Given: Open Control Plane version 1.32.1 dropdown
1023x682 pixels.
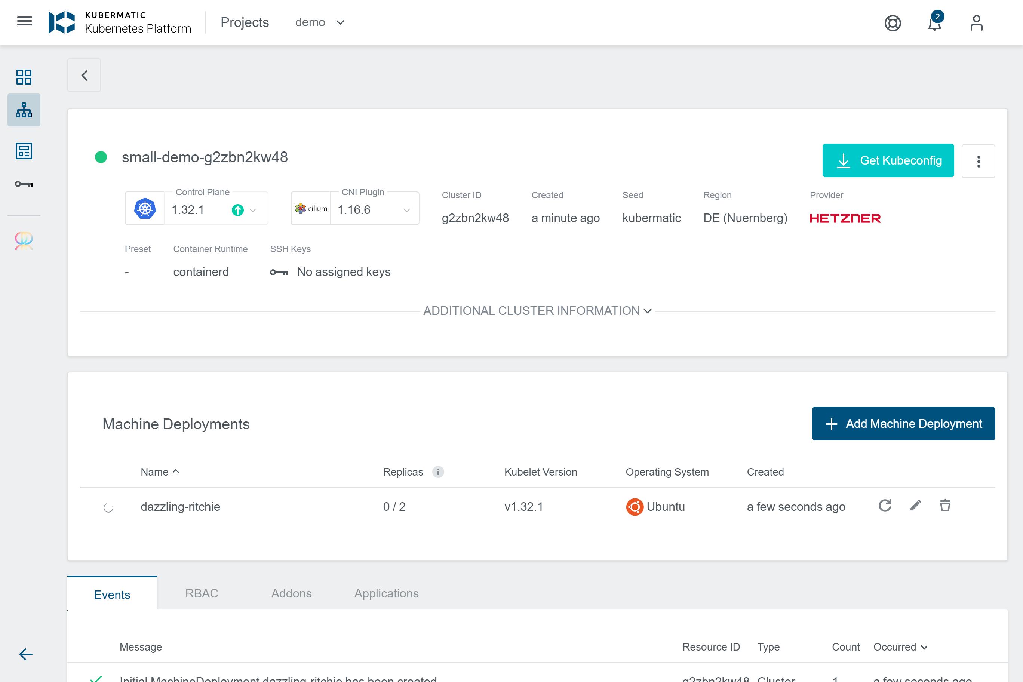Looking at the screenshot, I should pos(253,210).
